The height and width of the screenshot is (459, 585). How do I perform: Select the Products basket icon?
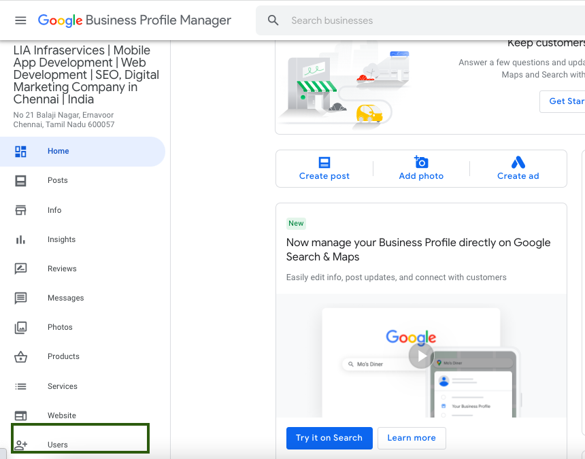click(x=20, y=357)
